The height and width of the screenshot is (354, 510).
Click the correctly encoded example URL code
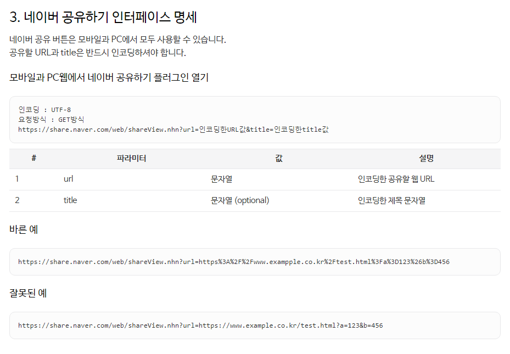coord(234,262)
